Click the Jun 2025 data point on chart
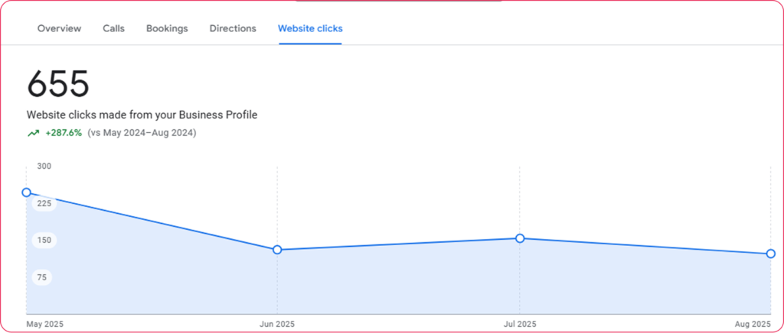784x333 pixels. 277,250
